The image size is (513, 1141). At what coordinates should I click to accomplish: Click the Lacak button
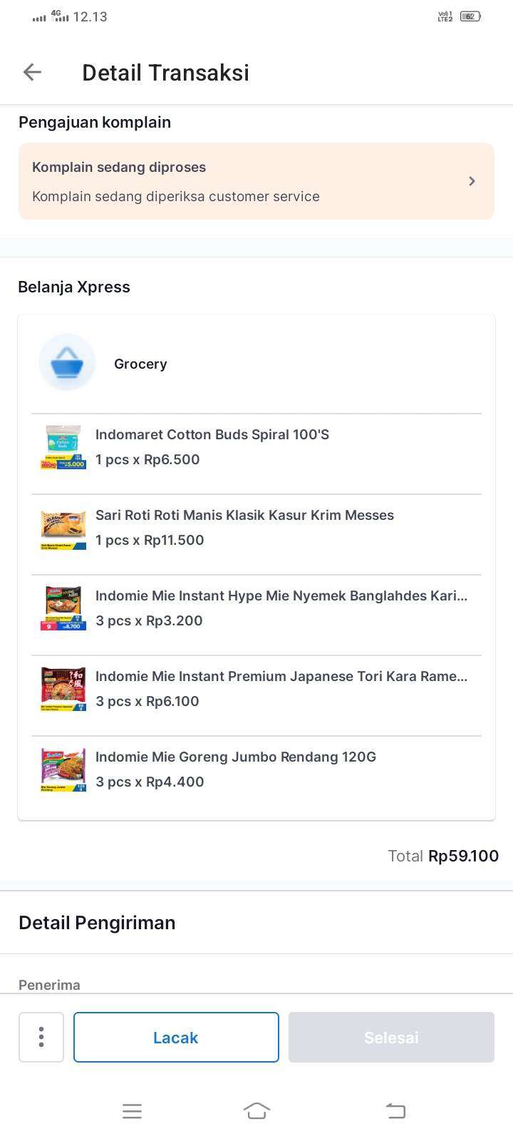[176, 1037]
